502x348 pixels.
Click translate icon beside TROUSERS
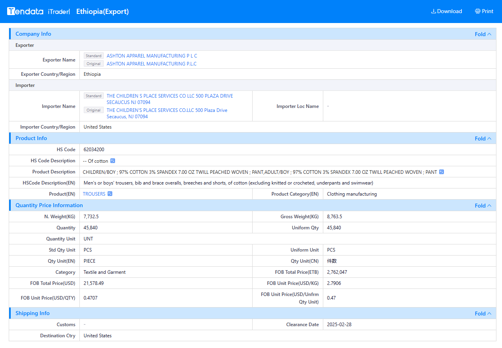pos(110,194)
